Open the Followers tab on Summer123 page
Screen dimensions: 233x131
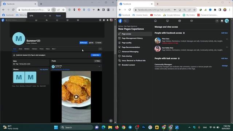tap(34, 49)
